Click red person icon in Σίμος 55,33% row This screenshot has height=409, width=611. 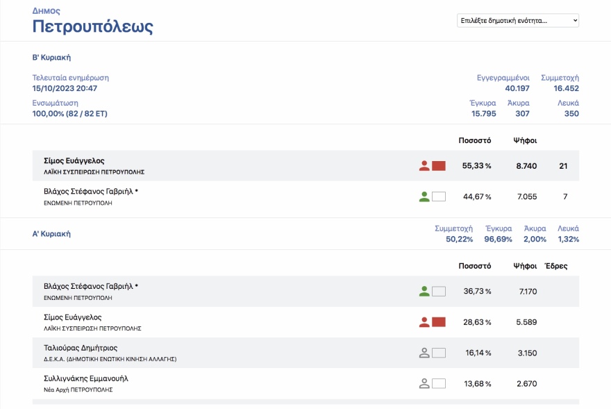[x=424, y=166]
